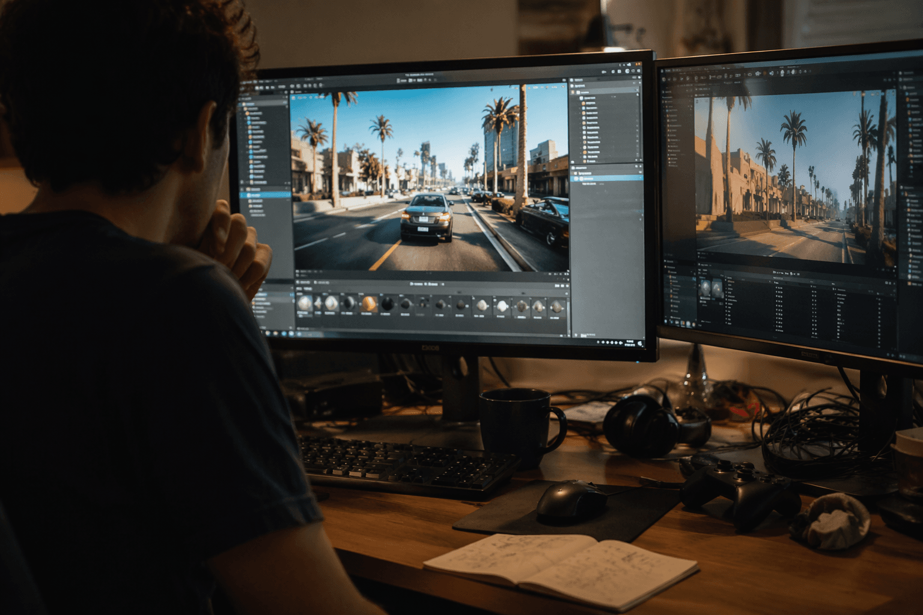Viewport: 923px width, 615px height.
Task: Pick the leftmost white material sphere thumbnail
Action: 305,303
